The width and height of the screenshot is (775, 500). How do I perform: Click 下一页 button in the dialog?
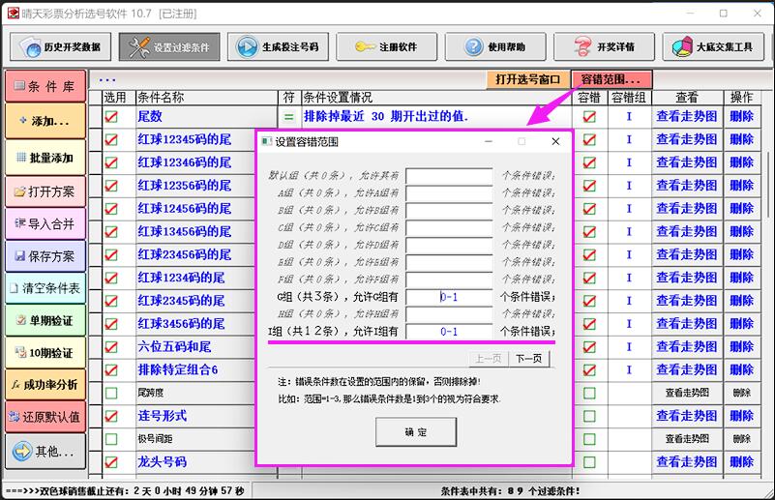coord(527,359)
